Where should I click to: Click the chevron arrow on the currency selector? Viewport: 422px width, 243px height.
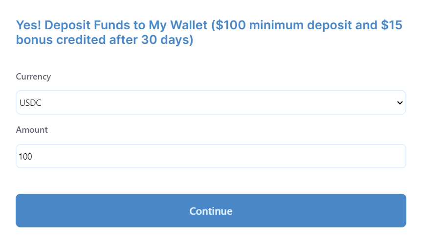pyautogui.click(x=400, y=102)
